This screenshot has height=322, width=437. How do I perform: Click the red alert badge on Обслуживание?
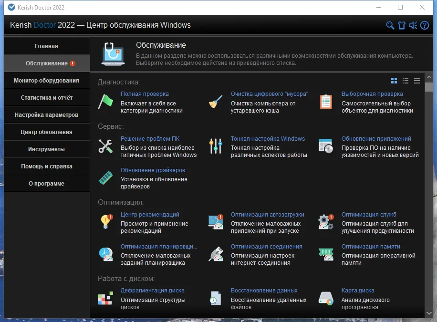click(73, 63)
